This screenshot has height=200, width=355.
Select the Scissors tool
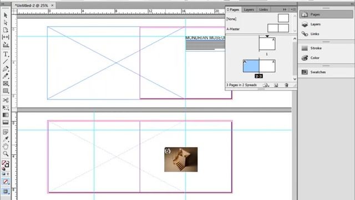point(6,100)
